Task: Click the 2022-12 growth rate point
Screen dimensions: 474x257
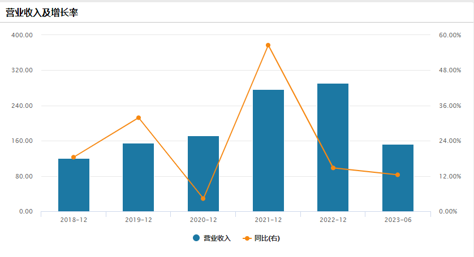Action: tap(333, 168)
